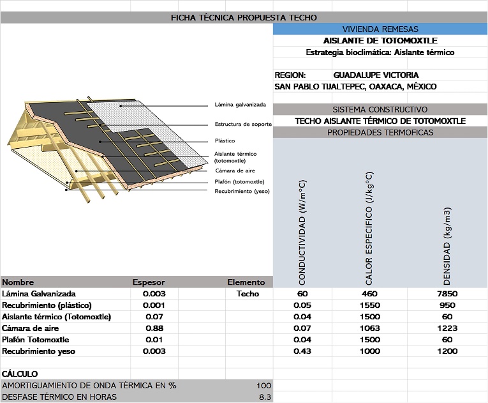Select the blue VIVIENDA REMESAS header cell
The image size is (488, 403).
pos(380,29)
